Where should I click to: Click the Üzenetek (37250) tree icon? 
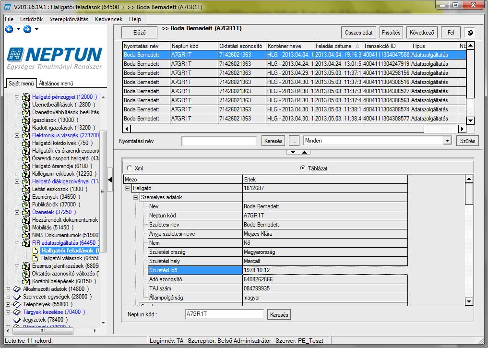tap(26, 212)
